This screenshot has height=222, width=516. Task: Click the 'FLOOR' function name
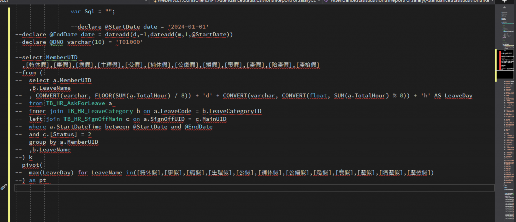(104, 96)
